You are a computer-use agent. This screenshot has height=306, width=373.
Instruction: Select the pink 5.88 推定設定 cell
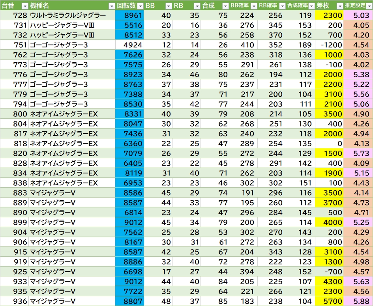(358, 301)
